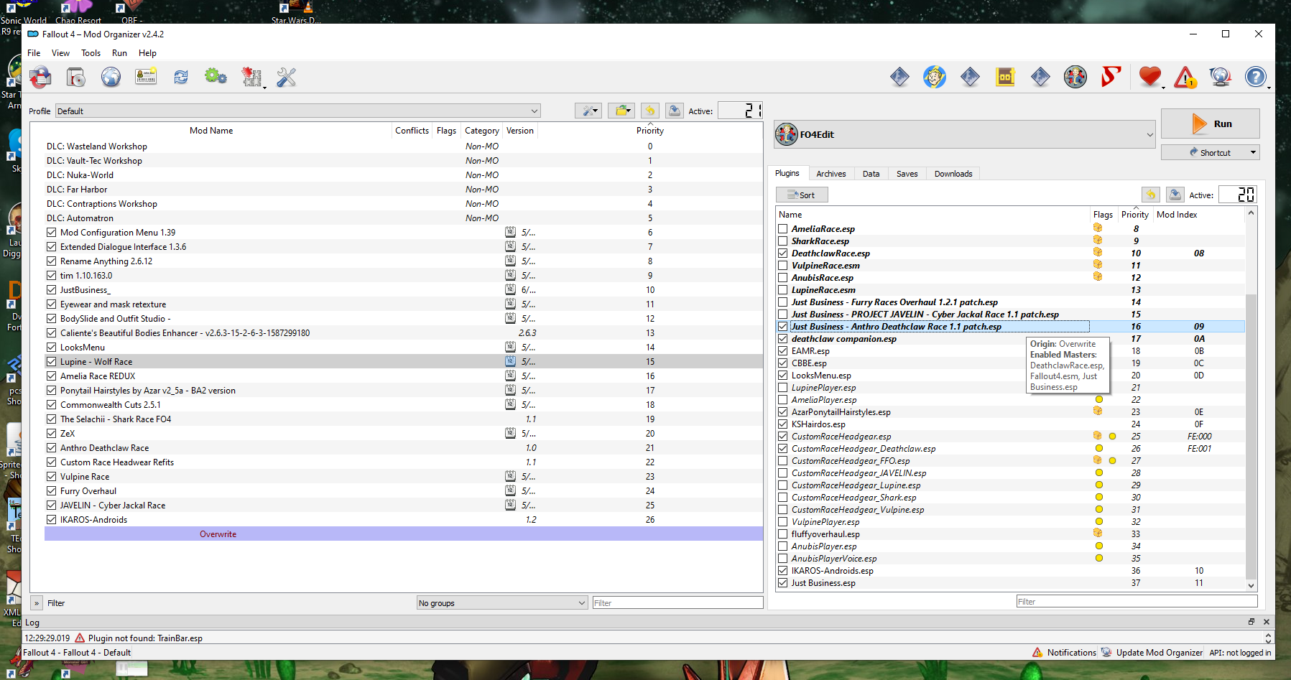Image resolution: width=1291 pixels, height=680 pixels.
Task: Click Lupine - Wolf Race category flag icon
Action: [x=510, y=361]
